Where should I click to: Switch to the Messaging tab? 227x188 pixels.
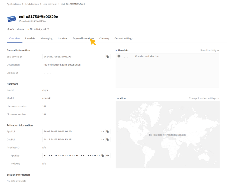pos(46,38)
